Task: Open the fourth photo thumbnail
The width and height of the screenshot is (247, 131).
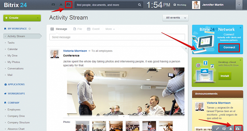Action: (x=132, y=126)
